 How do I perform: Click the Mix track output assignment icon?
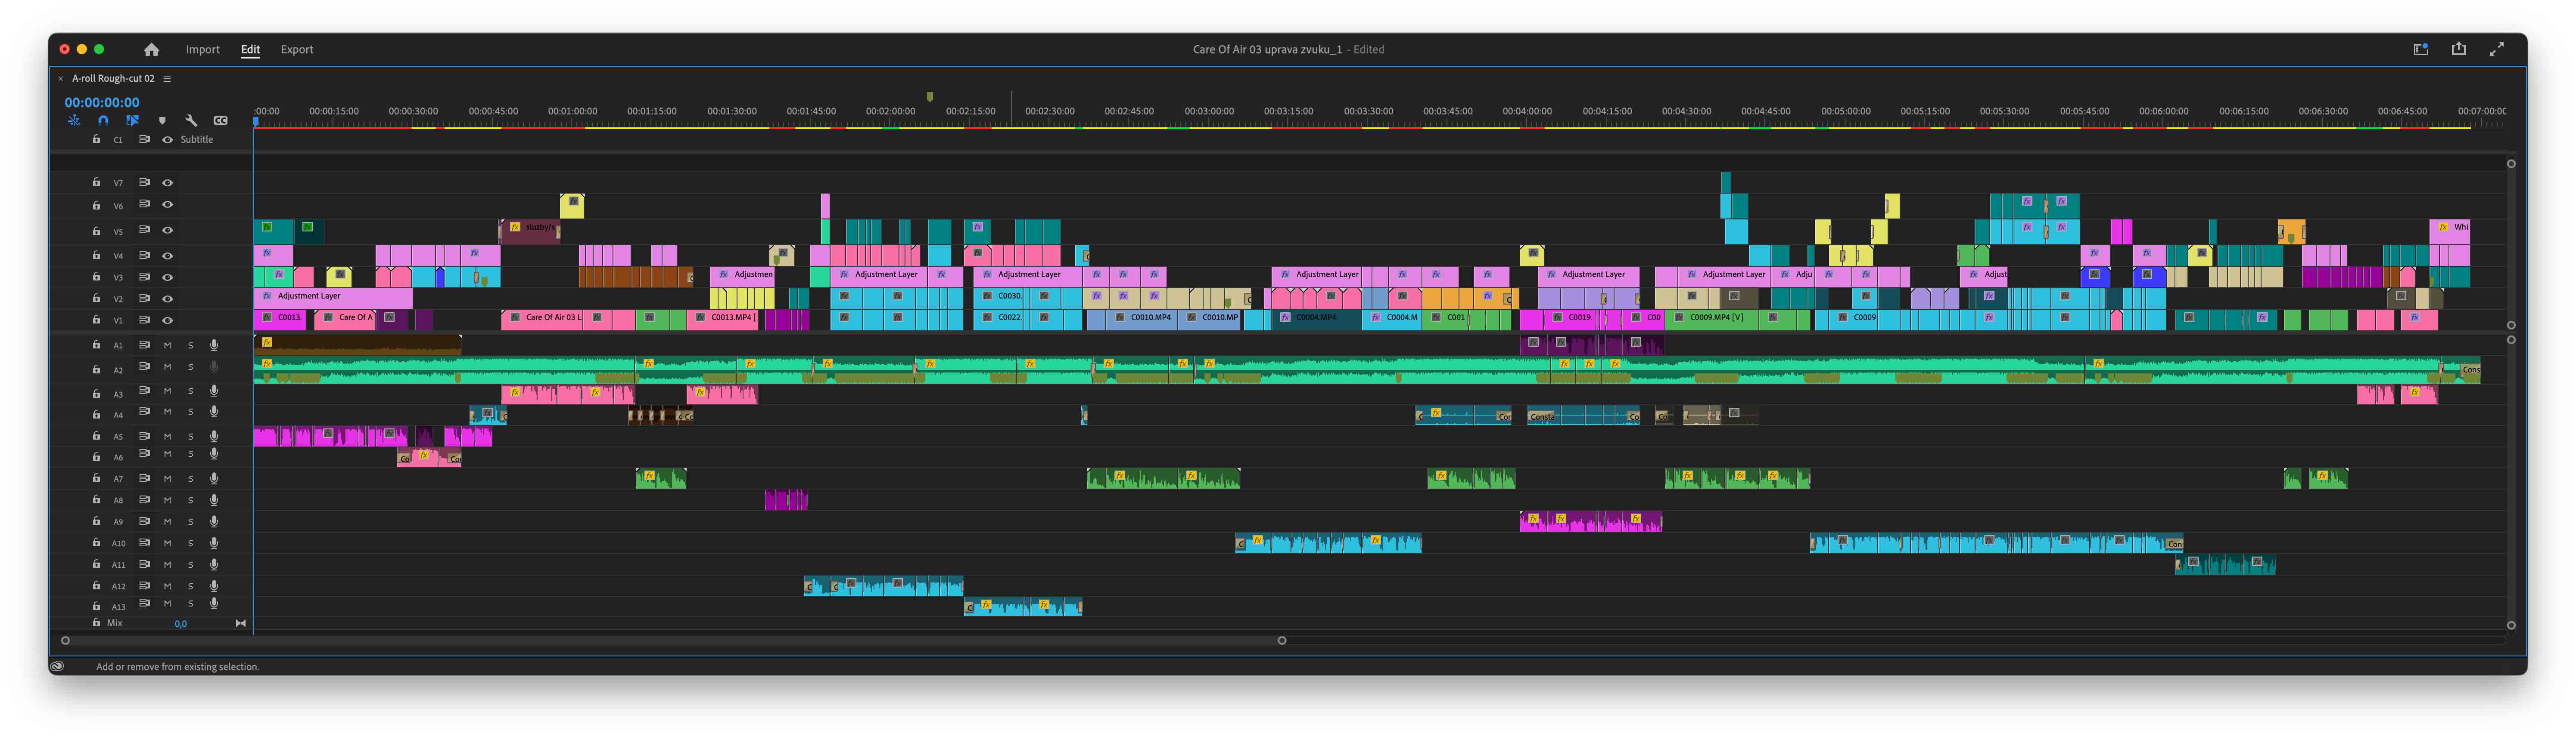click(240, 623)
